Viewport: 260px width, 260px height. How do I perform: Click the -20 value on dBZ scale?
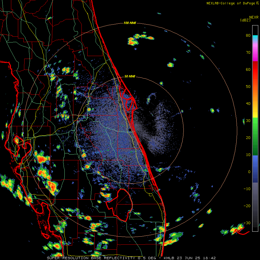pyautogui.click(x=247, y=206)
